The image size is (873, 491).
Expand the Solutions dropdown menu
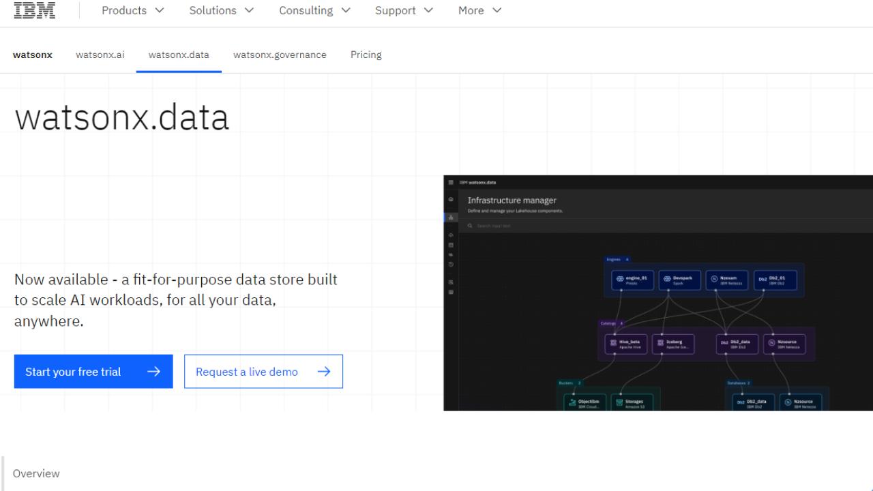[221, 10]
